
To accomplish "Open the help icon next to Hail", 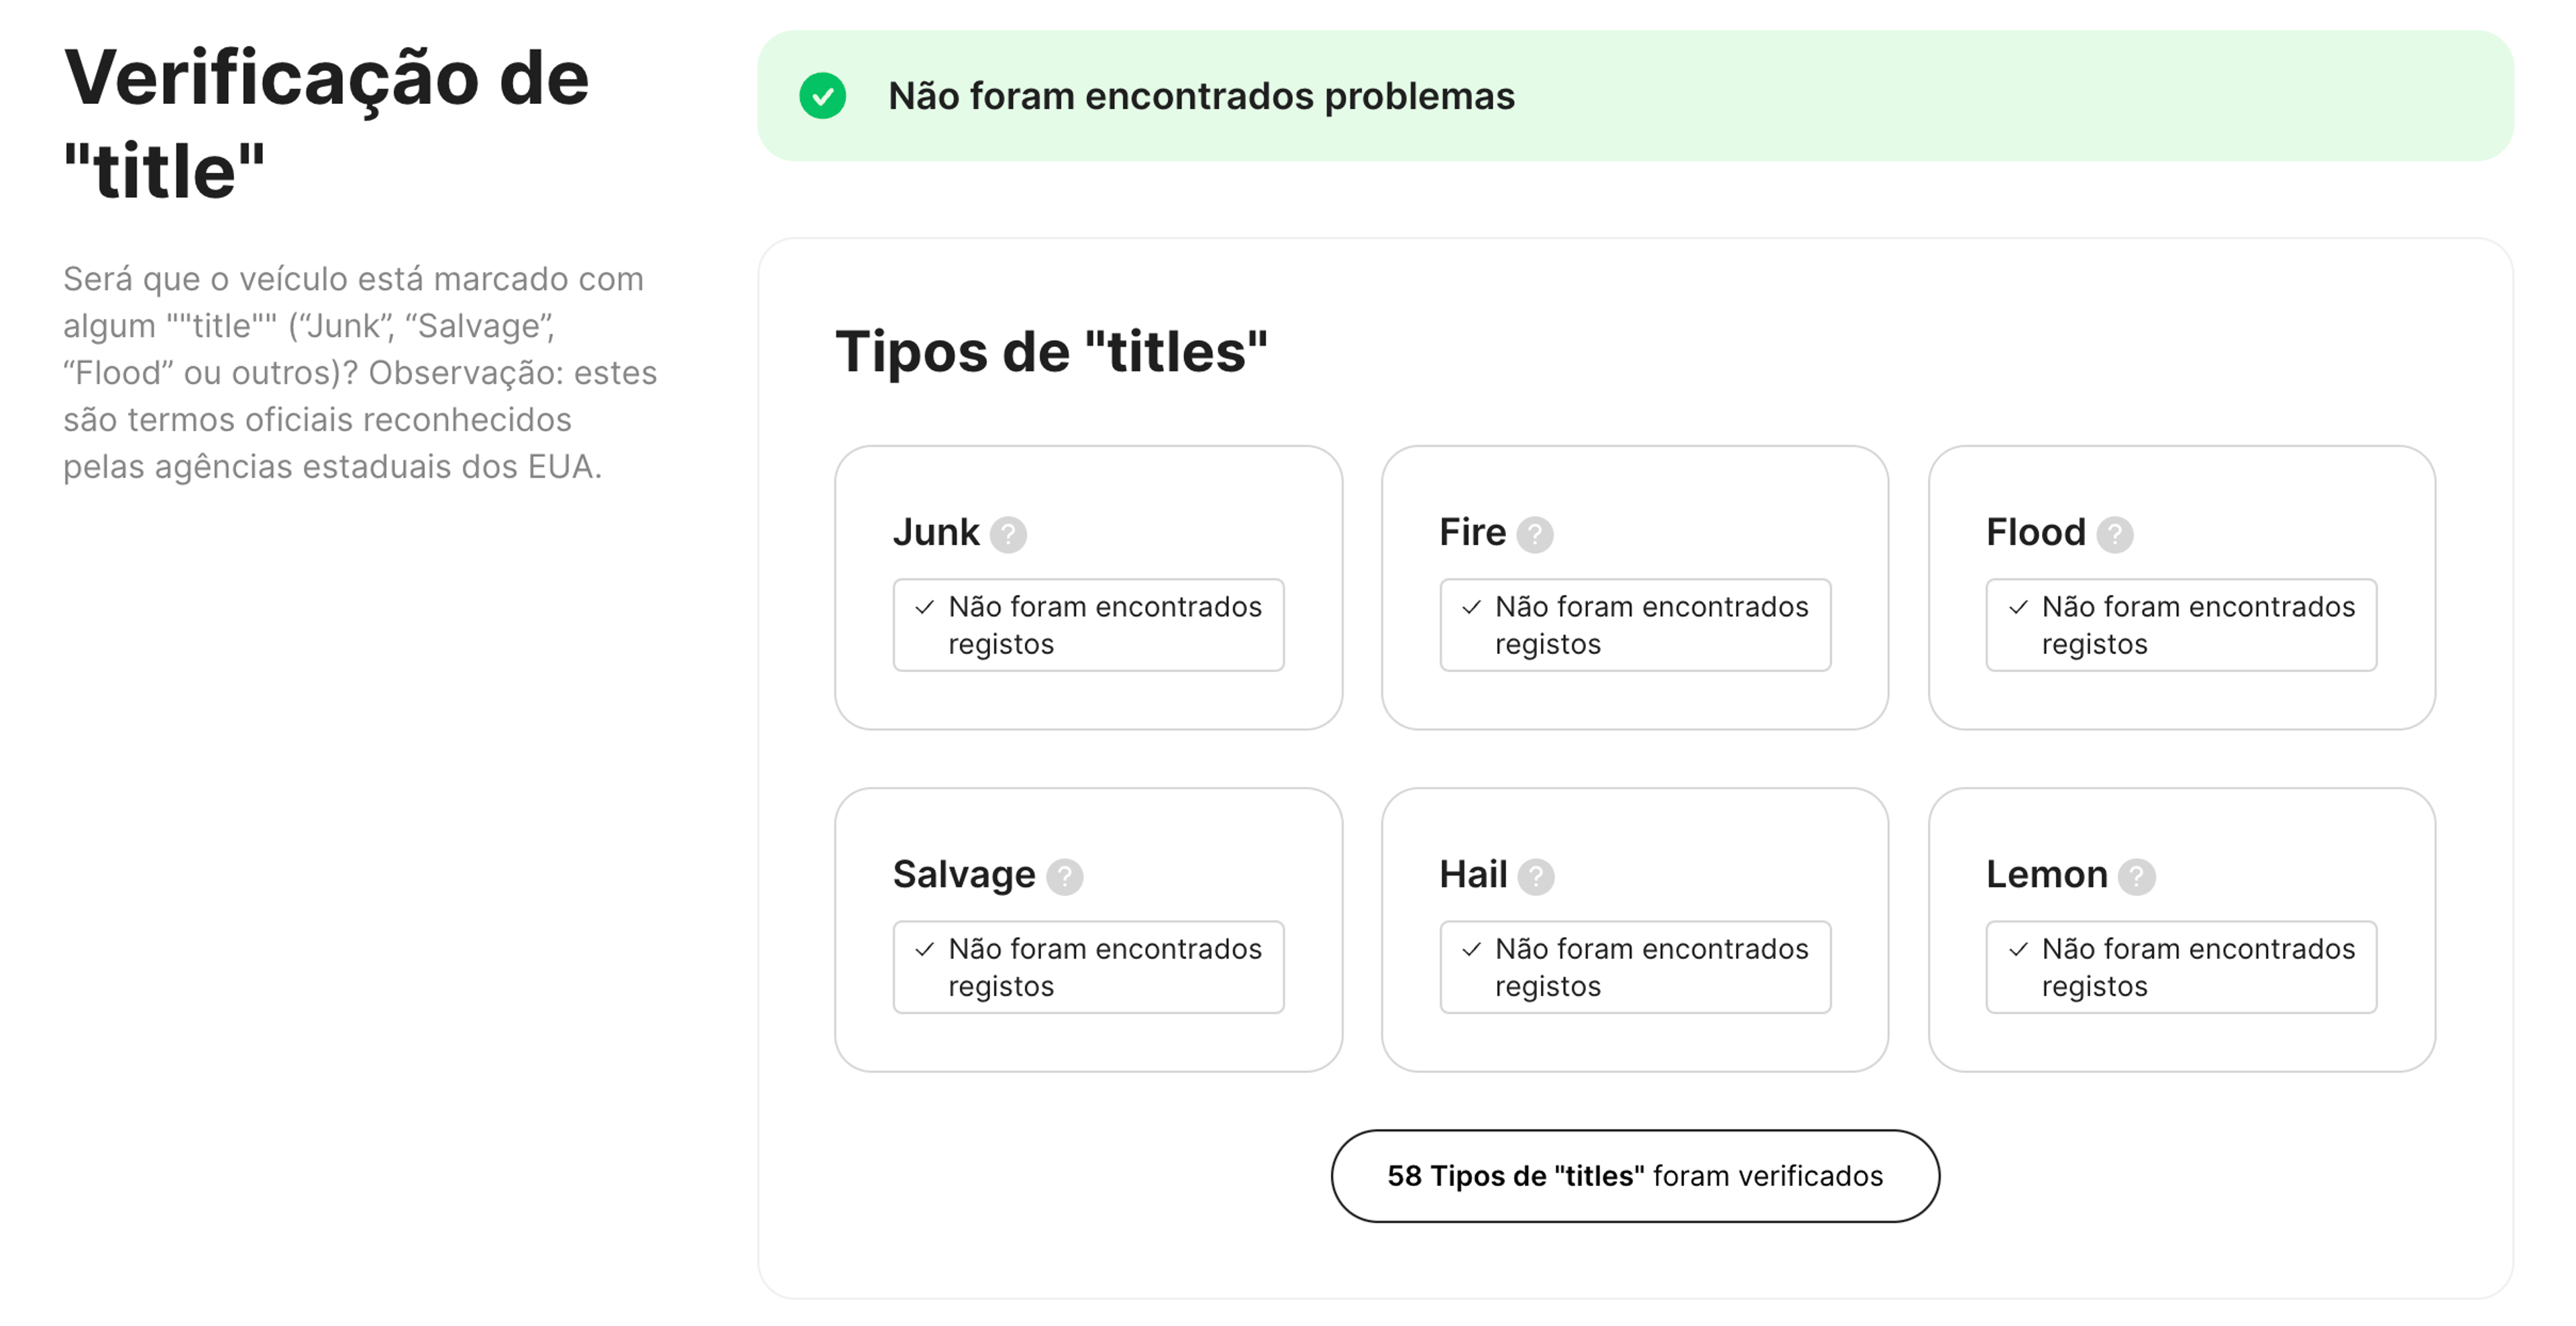I will point(1537,877).
